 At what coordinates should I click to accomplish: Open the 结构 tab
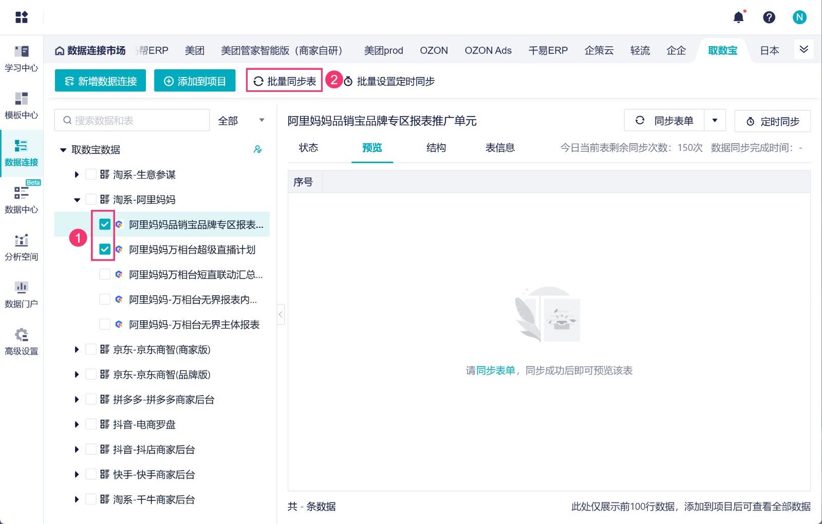coord(436,148)
